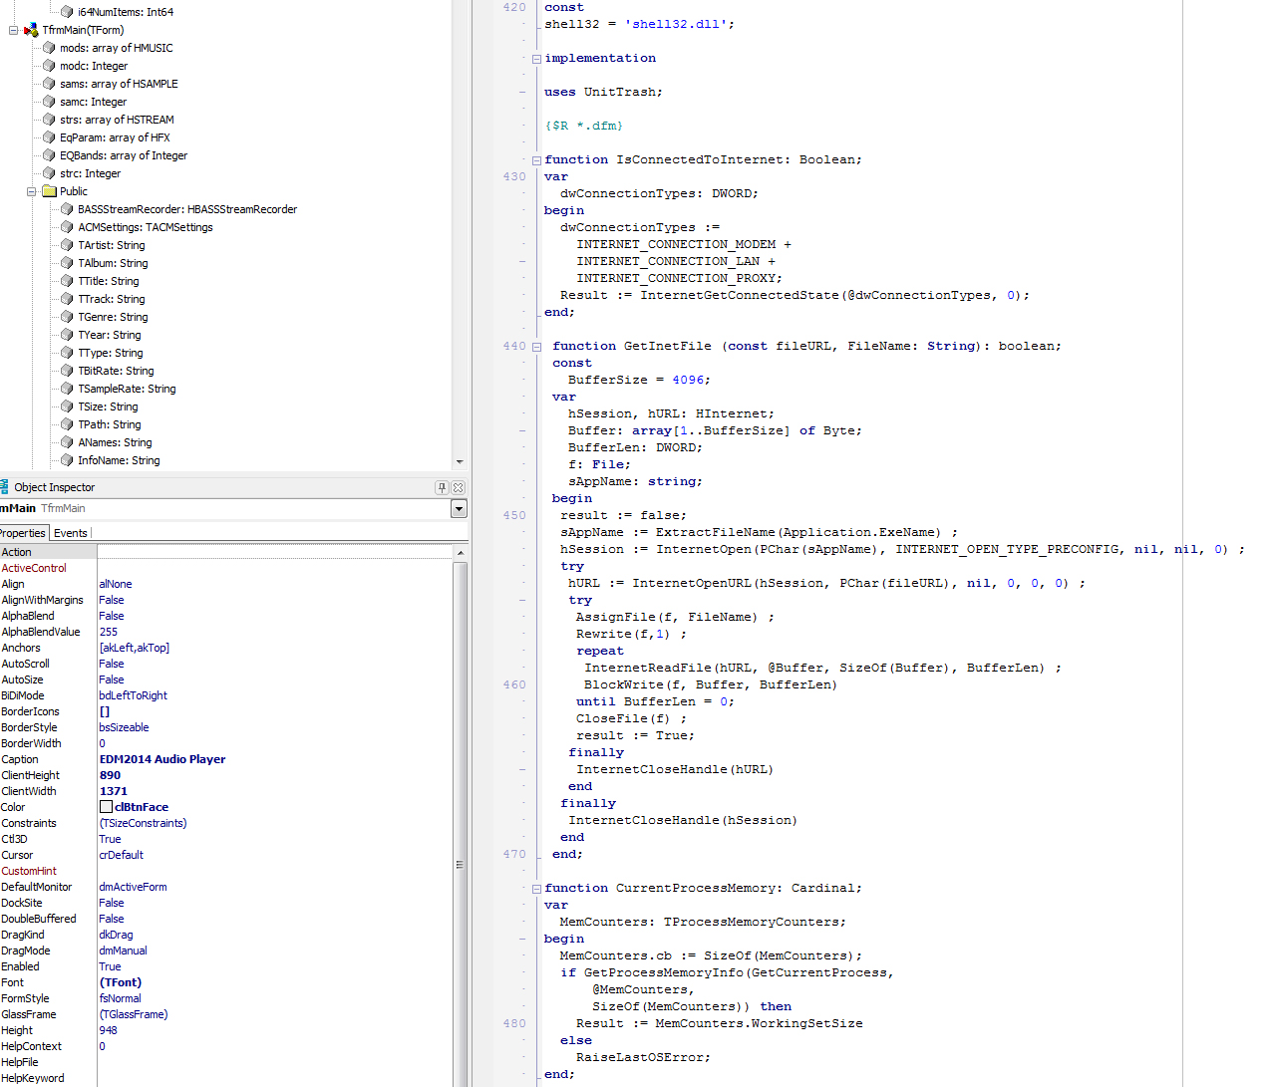Click the Public folder icon in Structure tree
1274x1087 pixels.
click(49, 191)
